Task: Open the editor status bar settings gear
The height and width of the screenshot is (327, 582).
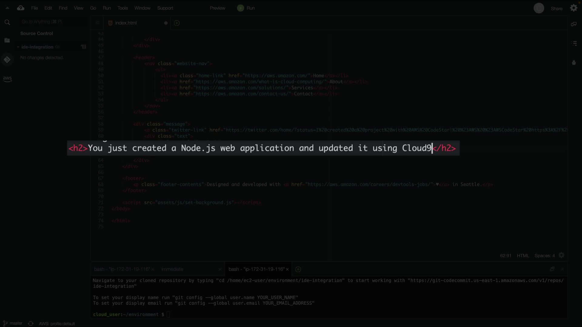Action: (x=562, y=256)
